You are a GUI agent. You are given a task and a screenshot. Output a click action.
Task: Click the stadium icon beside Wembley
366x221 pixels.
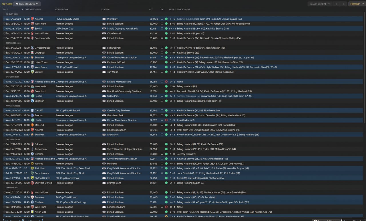[104, 19]
